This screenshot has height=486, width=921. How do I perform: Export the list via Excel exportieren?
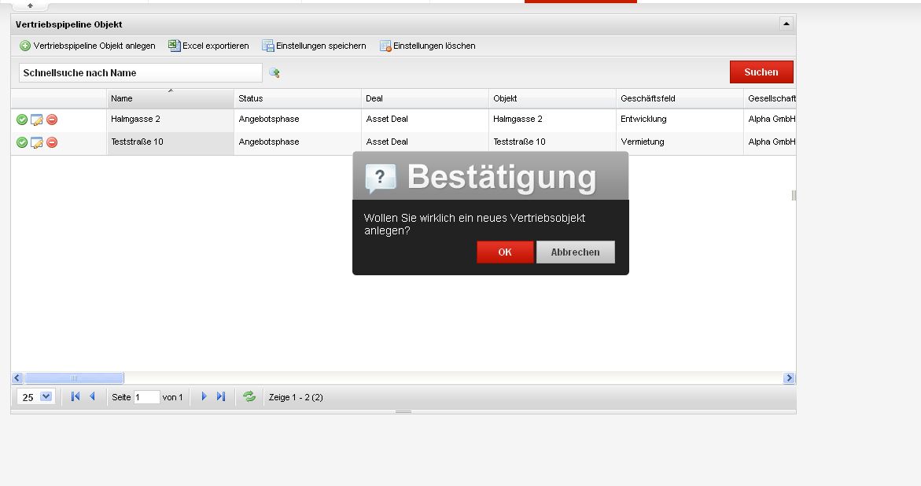coord(208,46)
